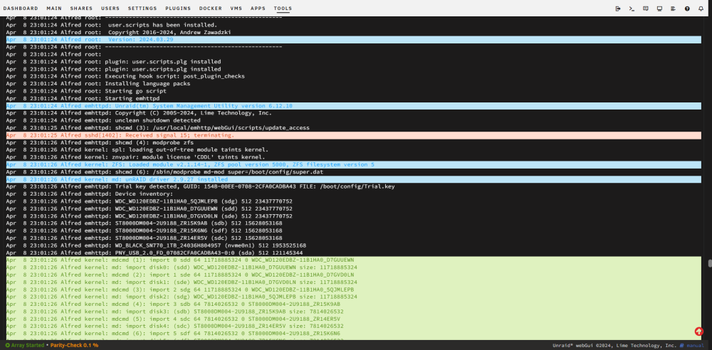Select the Tools tab
Viewport: 712px width, 350px height.
[x=283, y=8]
